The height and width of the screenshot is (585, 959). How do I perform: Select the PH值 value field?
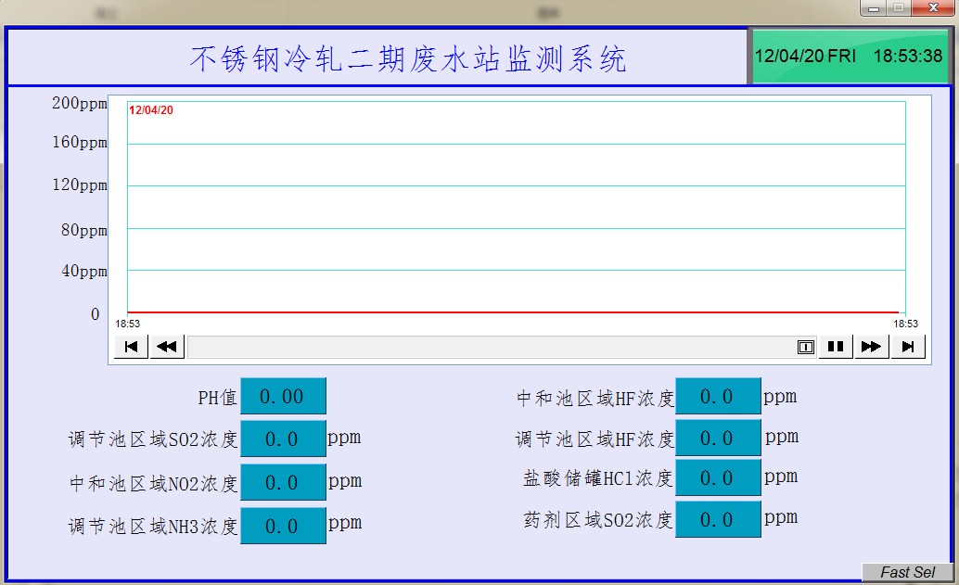(283, 397)
